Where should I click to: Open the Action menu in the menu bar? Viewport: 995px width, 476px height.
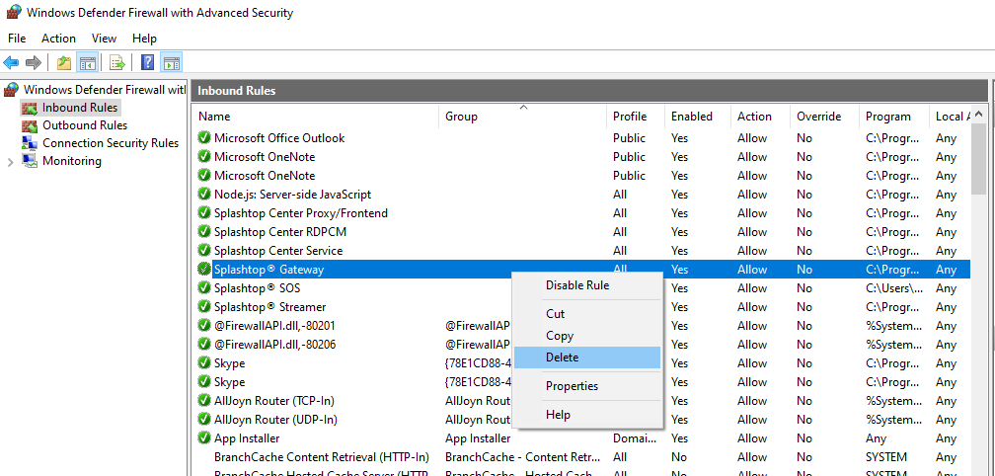[58, 39]
